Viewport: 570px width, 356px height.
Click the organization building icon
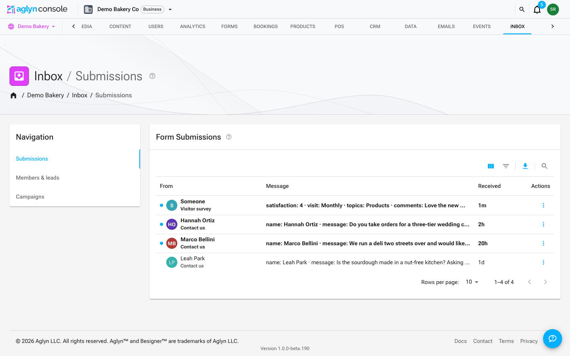click(88, 9)
